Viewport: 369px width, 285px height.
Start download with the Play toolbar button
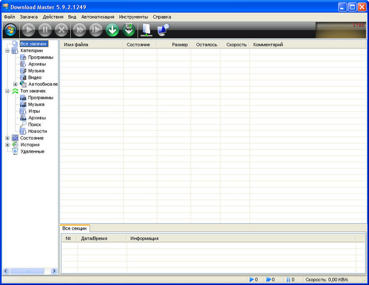pos(29,30)
